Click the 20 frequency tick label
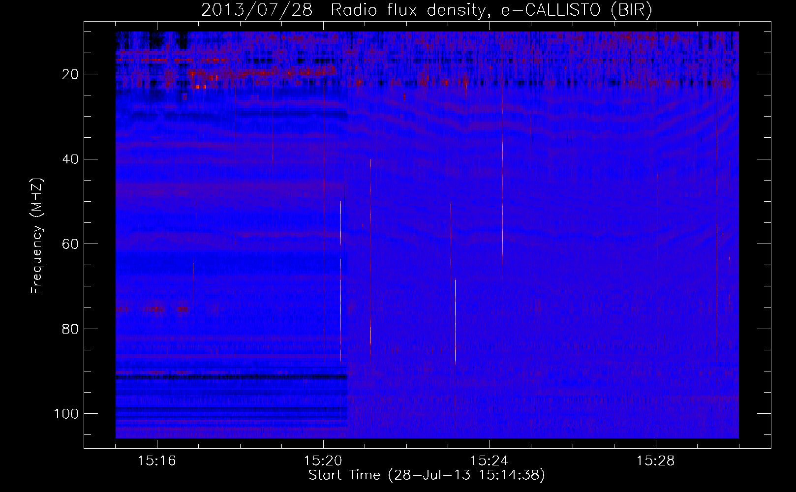 70,74
